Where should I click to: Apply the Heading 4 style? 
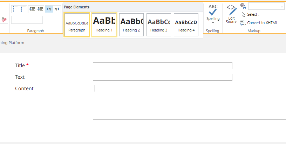186,25
